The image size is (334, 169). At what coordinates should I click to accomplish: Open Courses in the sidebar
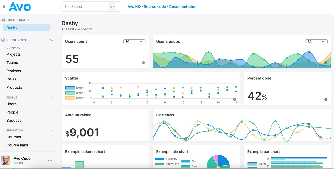click(14, 137)
